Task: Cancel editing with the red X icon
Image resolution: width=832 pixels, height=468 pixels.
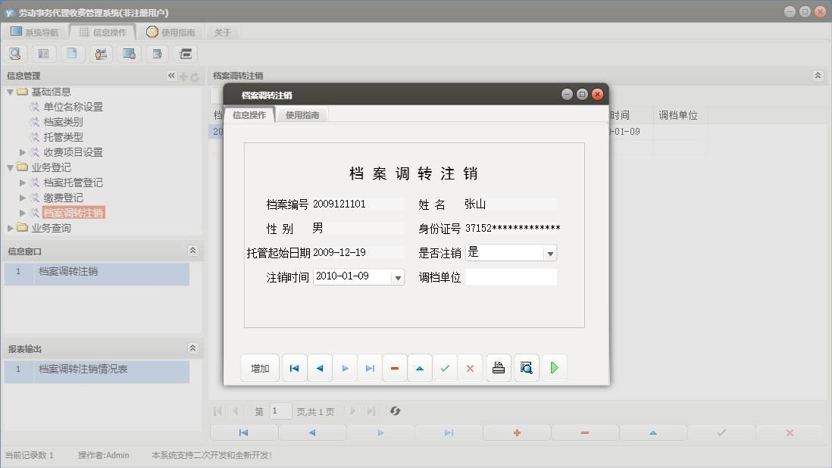Action: (470, 367)
